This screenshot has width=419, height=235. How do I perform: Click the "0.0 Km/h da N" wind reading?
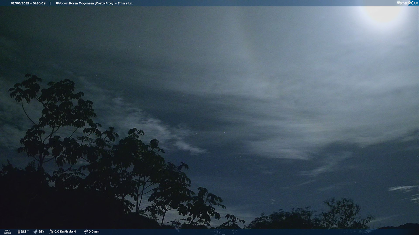65,231
